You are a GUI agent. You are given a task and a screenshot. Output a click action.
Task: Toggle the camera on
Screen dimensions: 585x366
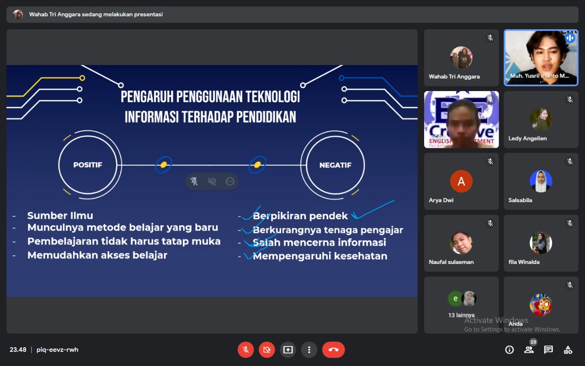point(266,350)
